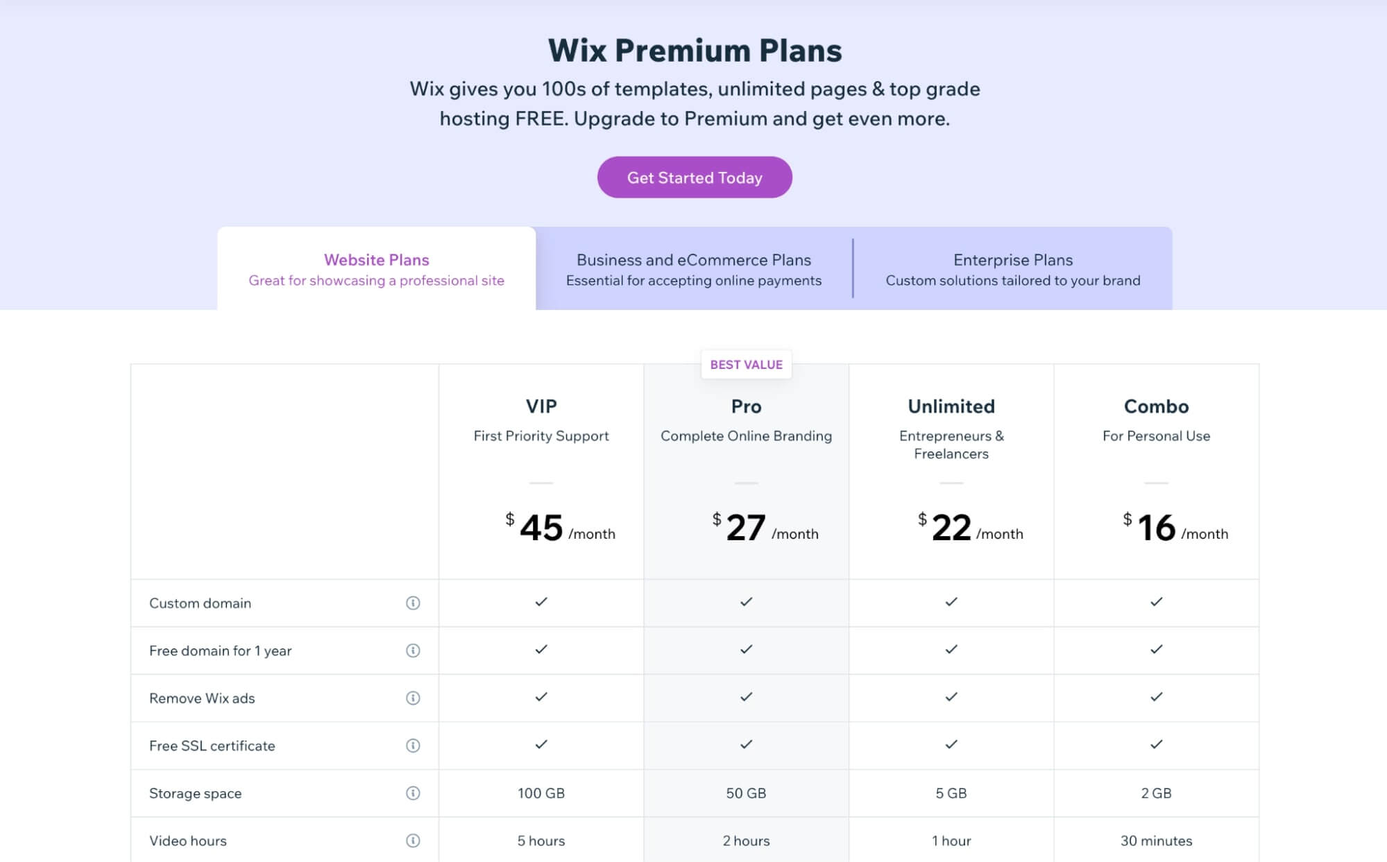This screenshot has width=1387, height=862.
Task: Select the Enterprise Plans tab
Action: click(1013, 269)
